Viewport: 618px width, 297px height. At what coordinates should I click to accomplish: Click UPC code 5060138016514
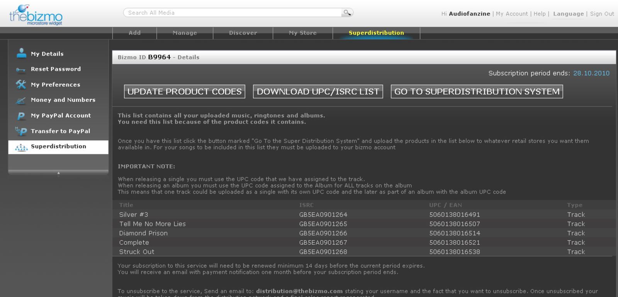[x=455, y=233]
